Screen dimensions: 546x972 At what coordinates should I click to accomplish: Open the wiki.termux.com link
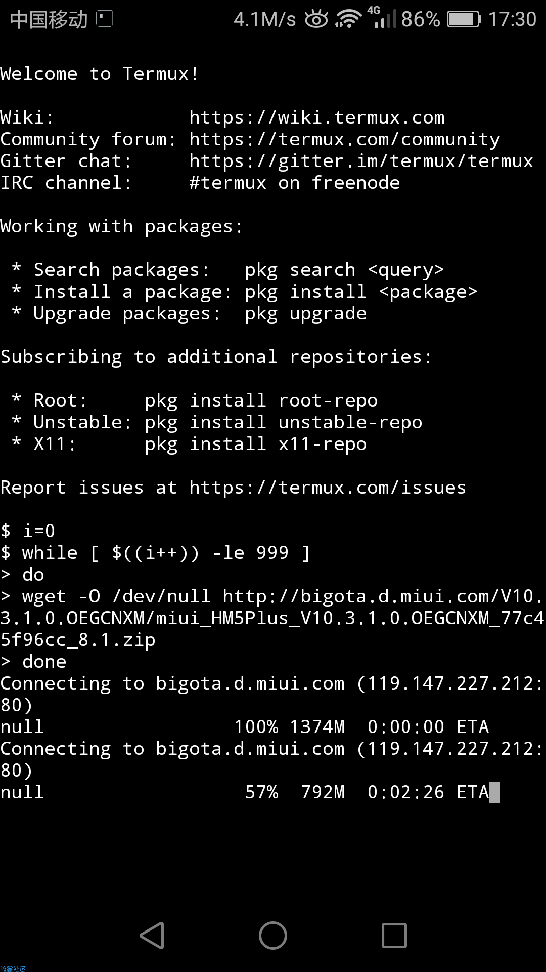pos(317,117)
